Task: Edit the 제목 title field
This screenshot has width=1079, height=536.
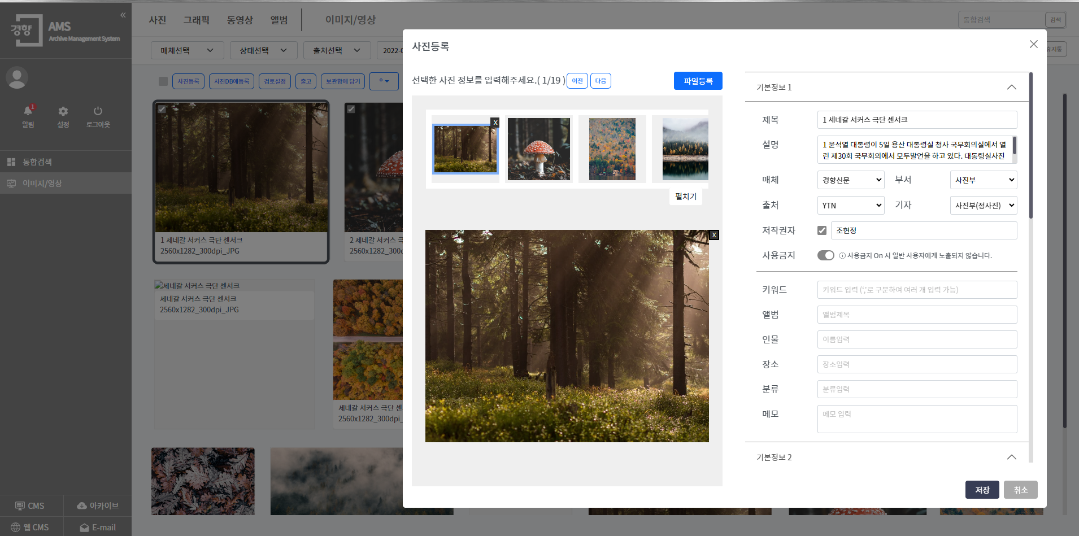Action: (917, 120)
